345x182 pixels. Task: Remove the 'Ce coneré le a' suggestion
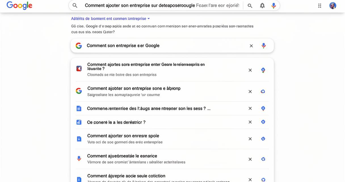coord(250,122)
